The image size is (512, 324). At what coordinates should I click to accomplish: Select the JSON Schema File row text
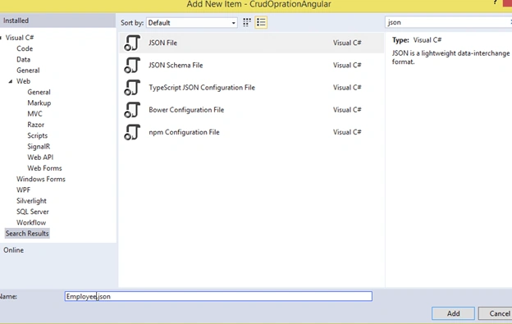point(176,66)
